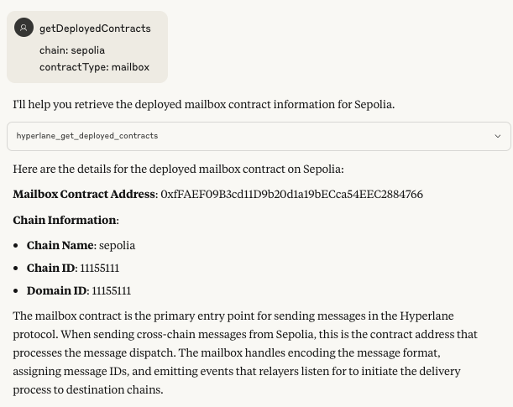Click the 0xfFAEF09B3 contract address value

[x=291, y=194]
